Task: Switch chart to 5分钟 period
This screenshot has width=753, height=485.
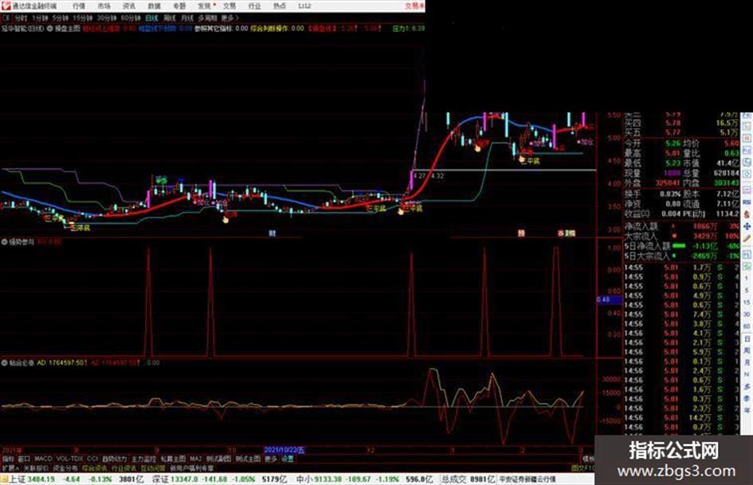Action: 60,18
